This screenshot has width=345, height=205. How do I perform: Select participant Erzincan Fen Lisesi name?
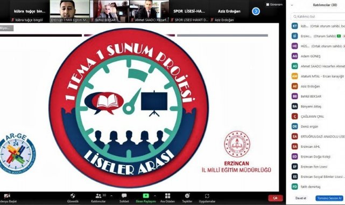pyautogui.click(x=314, y=167)
